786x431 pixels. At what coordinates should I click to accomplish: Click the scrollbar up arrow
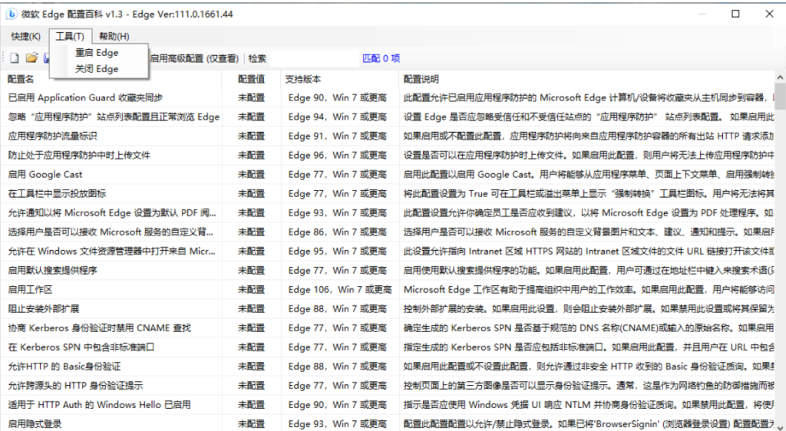pyautogui.click(x=780, y=78)
